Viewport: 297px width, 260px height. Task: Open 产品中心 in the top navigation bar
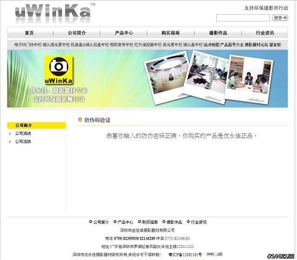tap(124, 33)
